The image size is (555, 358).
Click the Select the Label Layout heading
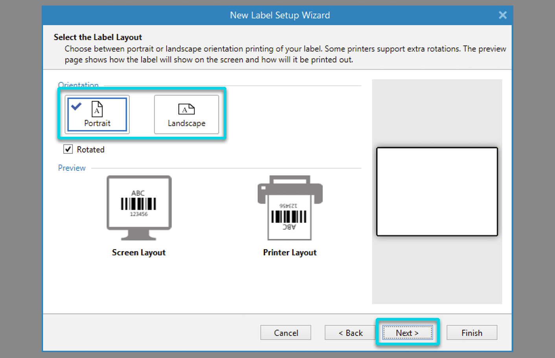pos(98,37)
